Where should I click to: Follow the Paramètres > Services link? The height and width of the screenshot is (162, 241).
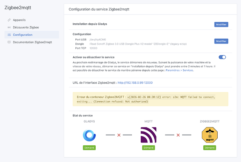tap(179, 70)
